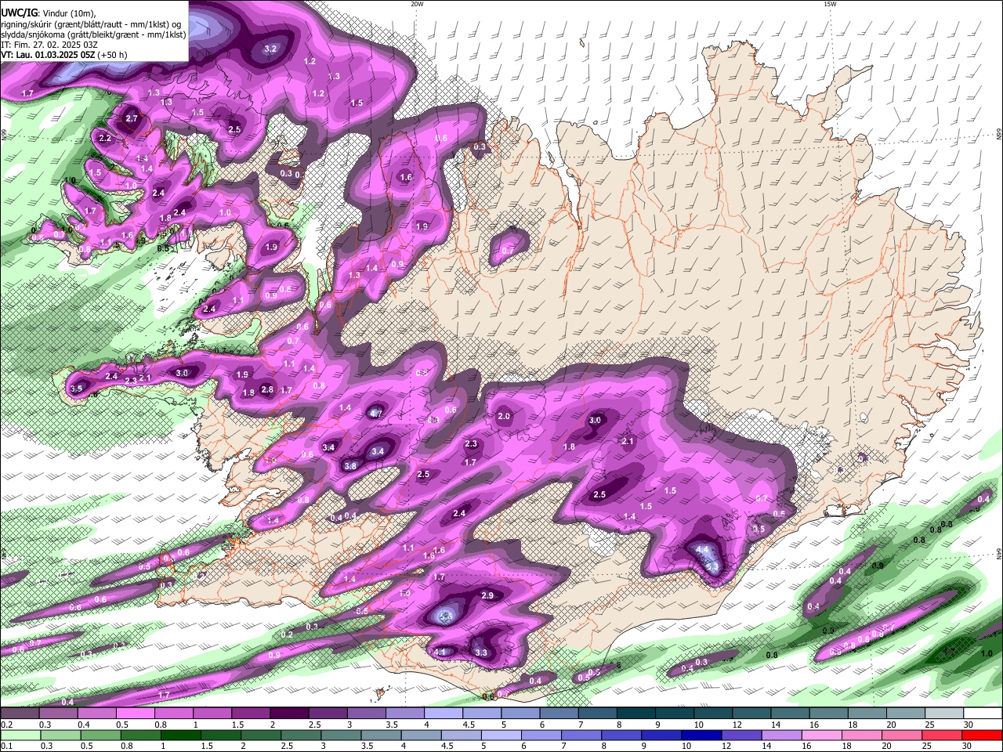1003x752 pixels.
Task: Click the bright pink 0.5 snow legend swatch
Action: (136, 714)
